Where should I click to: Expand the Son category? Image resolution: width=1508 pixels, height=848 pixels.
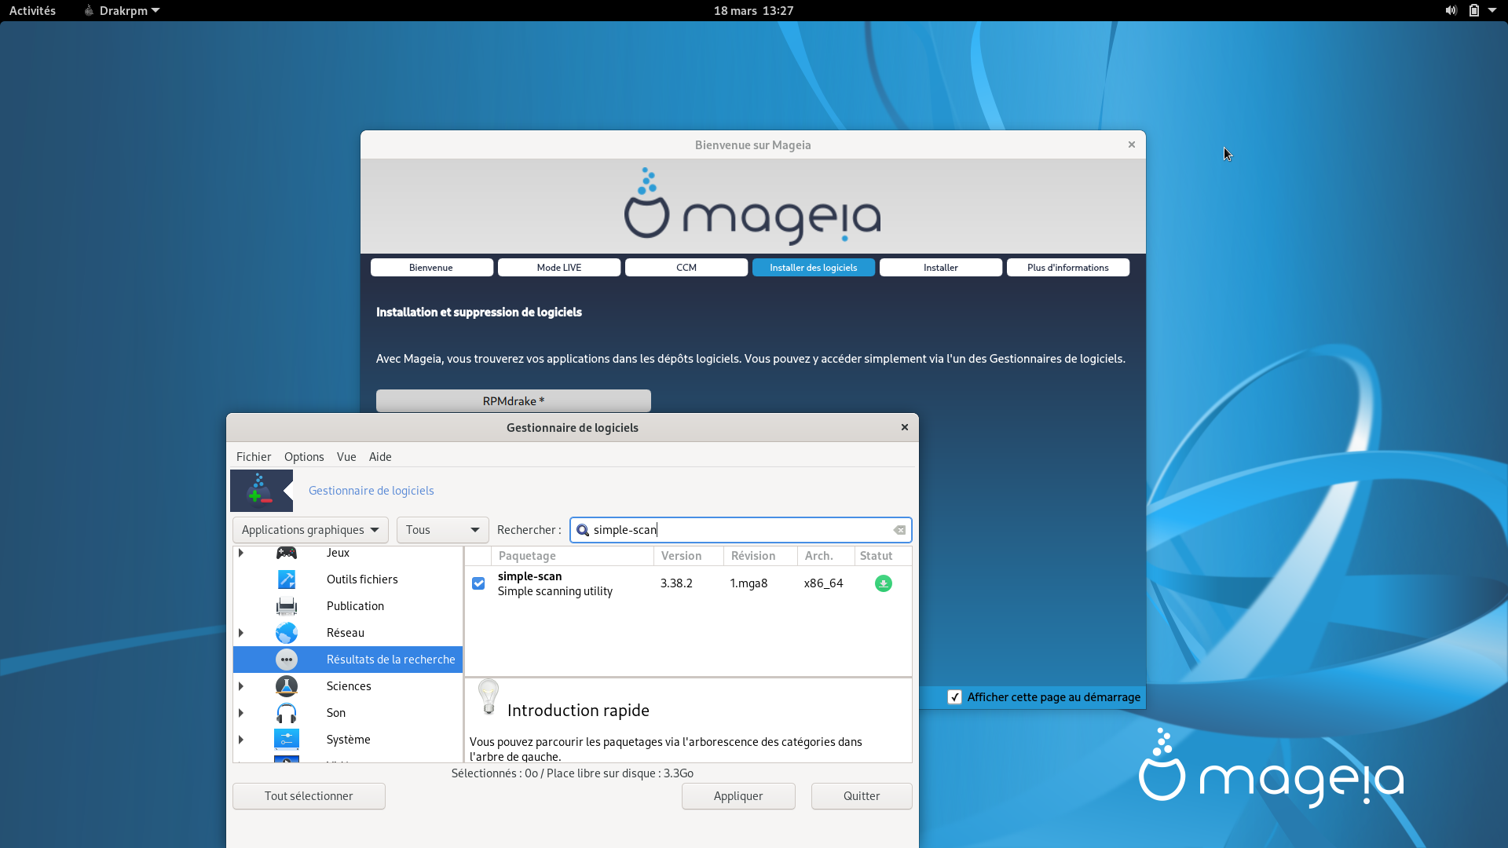(x=241, y=713)
